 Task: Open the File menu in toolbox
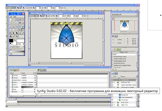[x=11, y=17]
